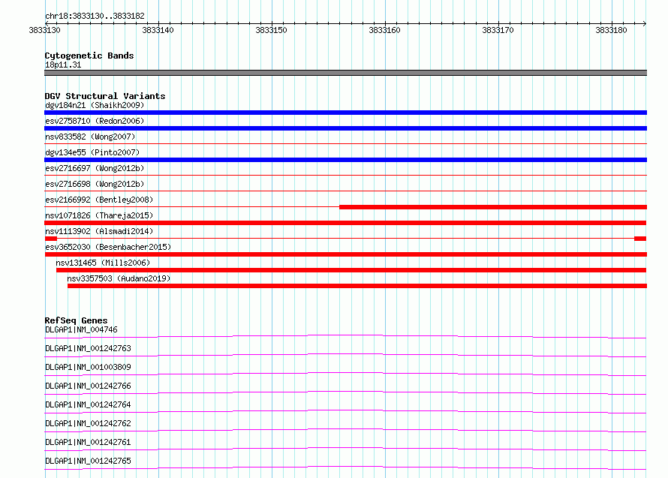Open transcript DLGAP1|NM_001003809

click(88, 367)
